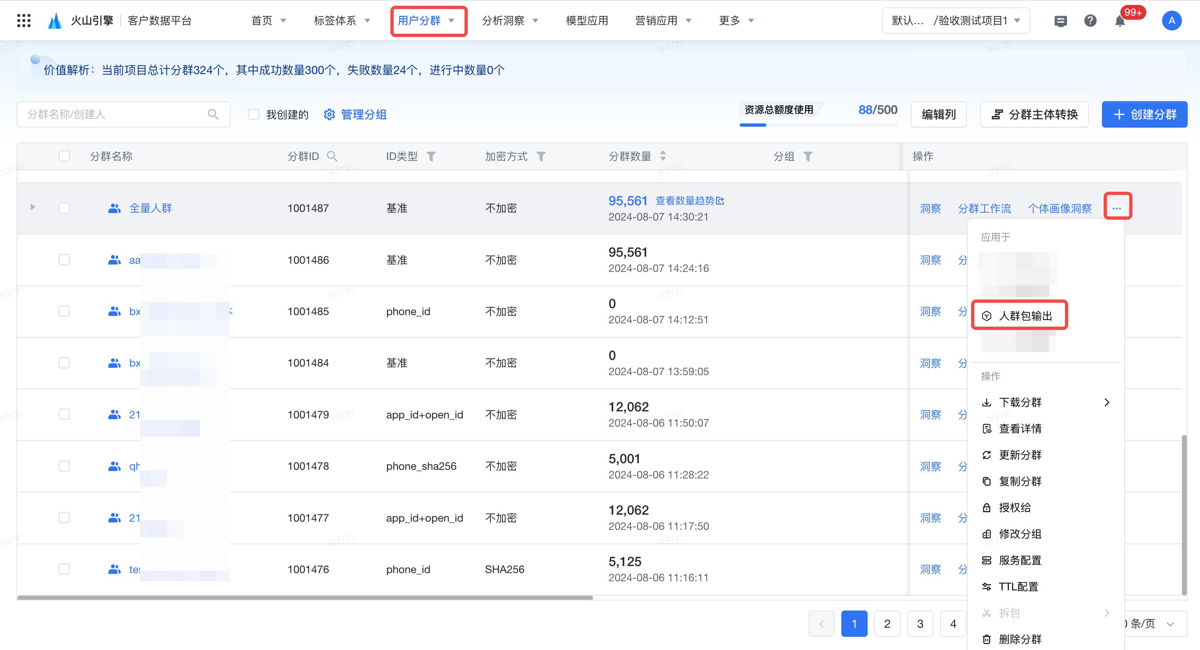
Task: Click 删除分群 trash icon in menu
Action: click(986, 639)
